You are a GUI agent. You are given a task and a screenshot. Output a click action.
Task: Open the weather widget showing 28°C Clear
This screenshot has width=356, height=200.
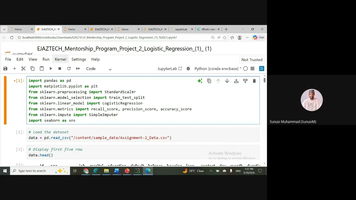(193, 171)
